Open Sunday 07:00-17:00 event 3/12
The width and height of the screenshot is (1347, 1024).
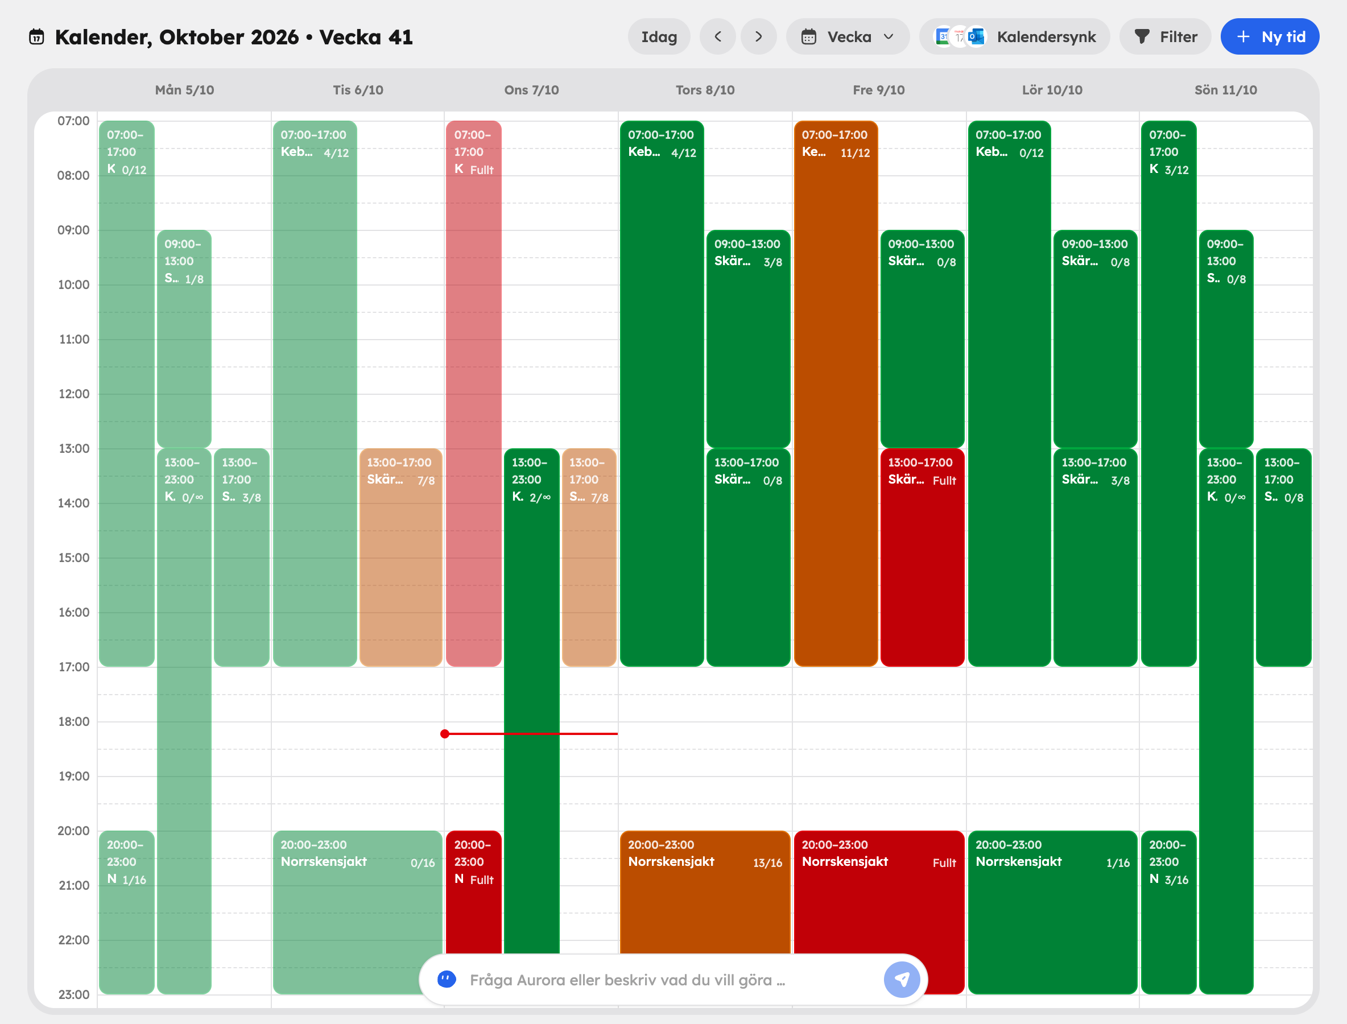tap(1168, 393)
